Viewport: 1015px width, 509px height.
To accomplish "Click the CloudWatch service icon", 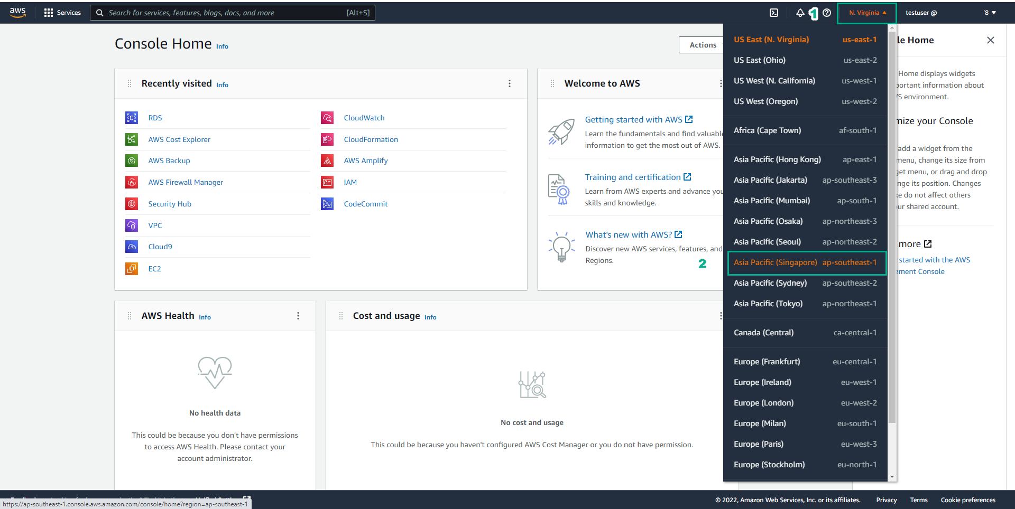I will click(327, 118).
